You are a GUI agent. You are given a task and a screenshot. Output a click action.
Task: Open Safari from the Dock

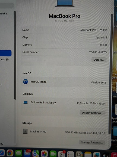pyautogui.click(x=2, y=153)
